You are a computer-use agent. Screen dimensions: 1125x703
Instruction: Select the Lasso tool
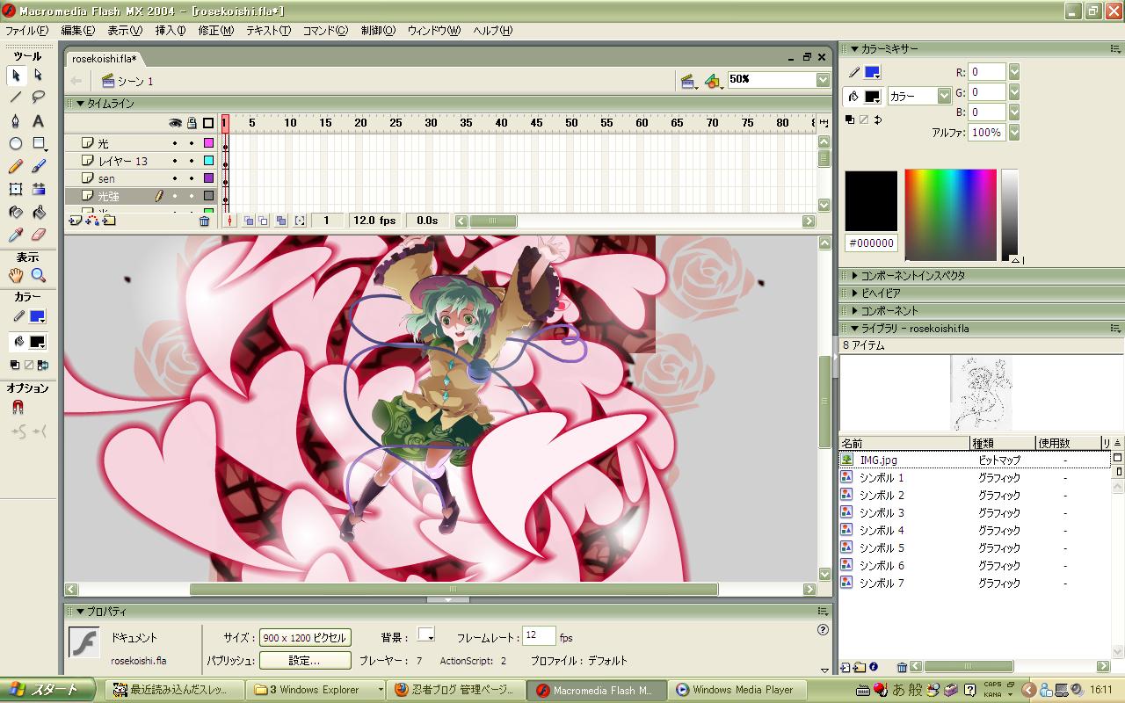coord(39,98)
